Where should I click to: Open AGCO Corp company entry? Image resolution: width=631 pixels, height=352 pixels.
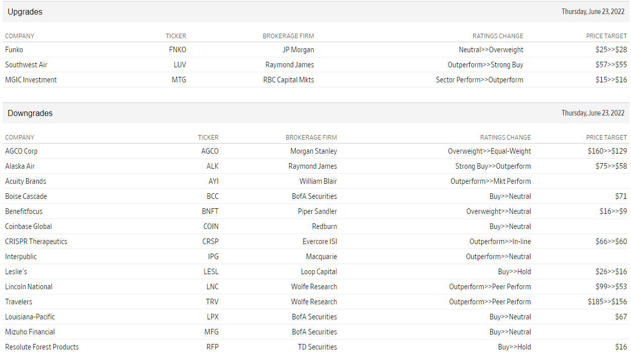[21, 151]
